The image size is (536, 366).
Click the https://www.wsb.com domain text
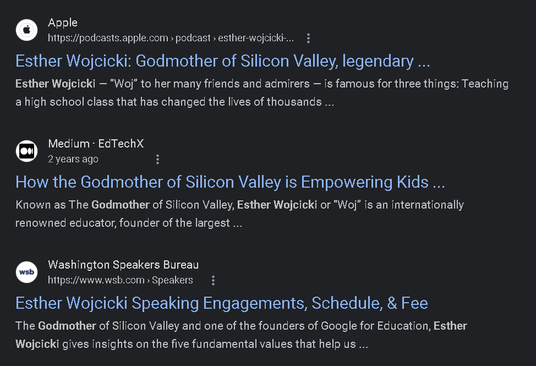click(x=96, y=280)
